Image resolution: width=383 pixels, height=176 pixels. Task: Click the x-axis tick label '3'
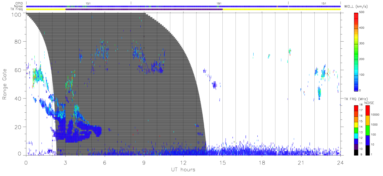[x=65, y=162]
